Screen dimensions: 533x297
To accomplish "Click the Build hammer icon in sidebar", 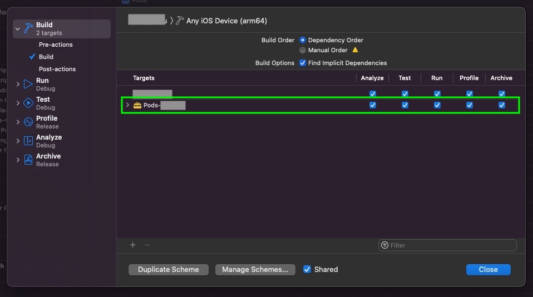I will pyautogui.click(x=28, y=28).
